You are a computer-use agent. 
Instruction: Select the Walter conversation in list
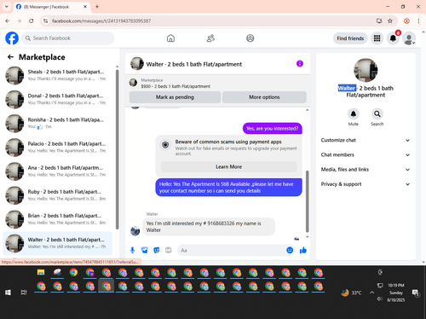point(58,243)
